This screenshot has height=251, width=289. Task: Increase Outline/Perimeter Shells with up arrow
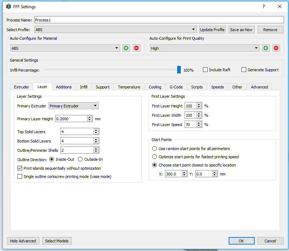click(x=96, y=149)
